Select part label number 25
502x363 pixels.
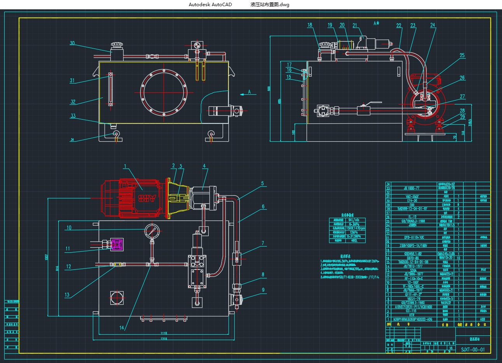point(462,56)
